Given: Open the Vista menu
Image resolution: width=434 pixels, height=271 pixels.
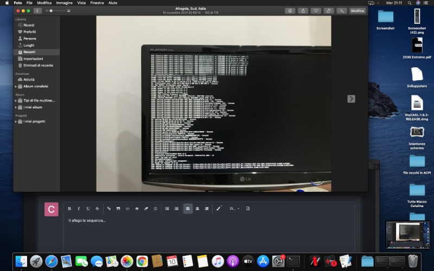Looking at the screenshot, I should 81,3.
